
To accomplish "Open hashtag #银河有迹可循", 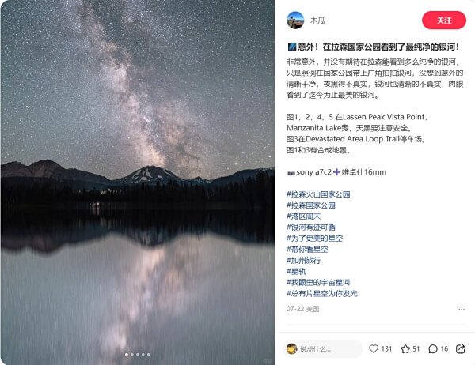I will click(x=310, y=227).
